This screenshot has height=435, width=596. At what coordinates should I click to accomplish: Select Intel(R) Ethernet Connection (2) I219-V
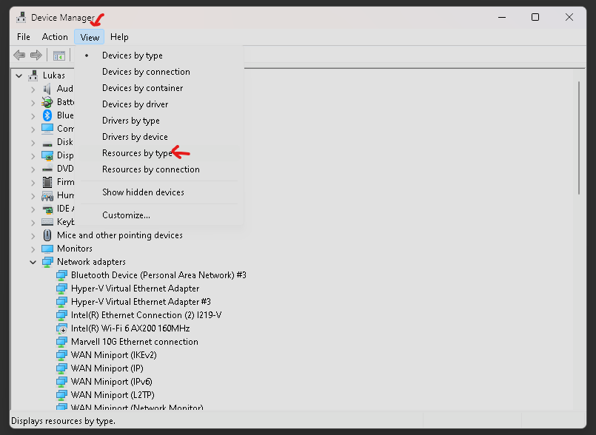click(x=146, y=315)
